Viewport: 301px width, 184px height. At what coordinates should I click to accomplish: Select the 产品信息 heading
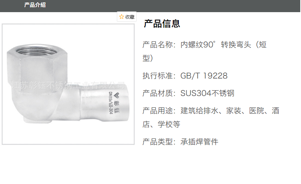click(162, 24)
